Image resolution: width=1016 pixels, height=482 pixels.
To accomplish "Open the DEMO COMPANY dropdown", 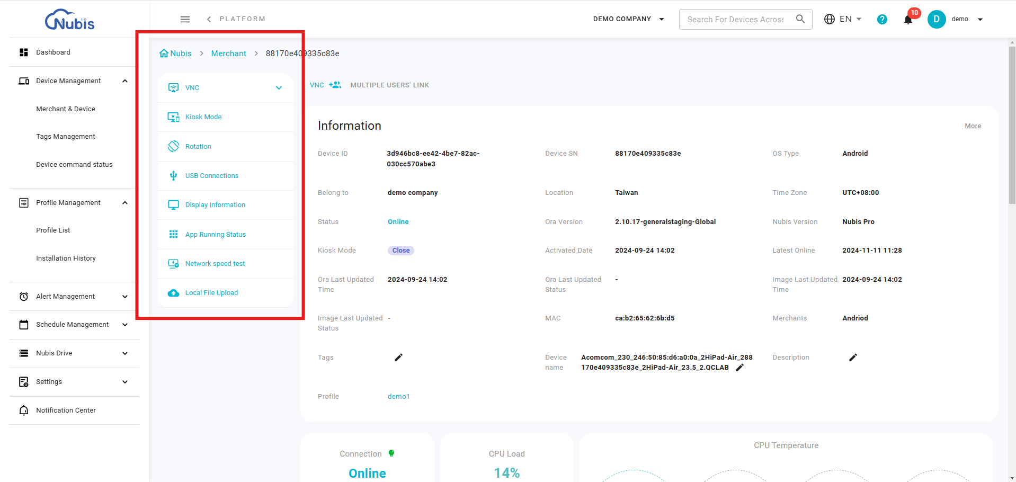I will point(629,19).
